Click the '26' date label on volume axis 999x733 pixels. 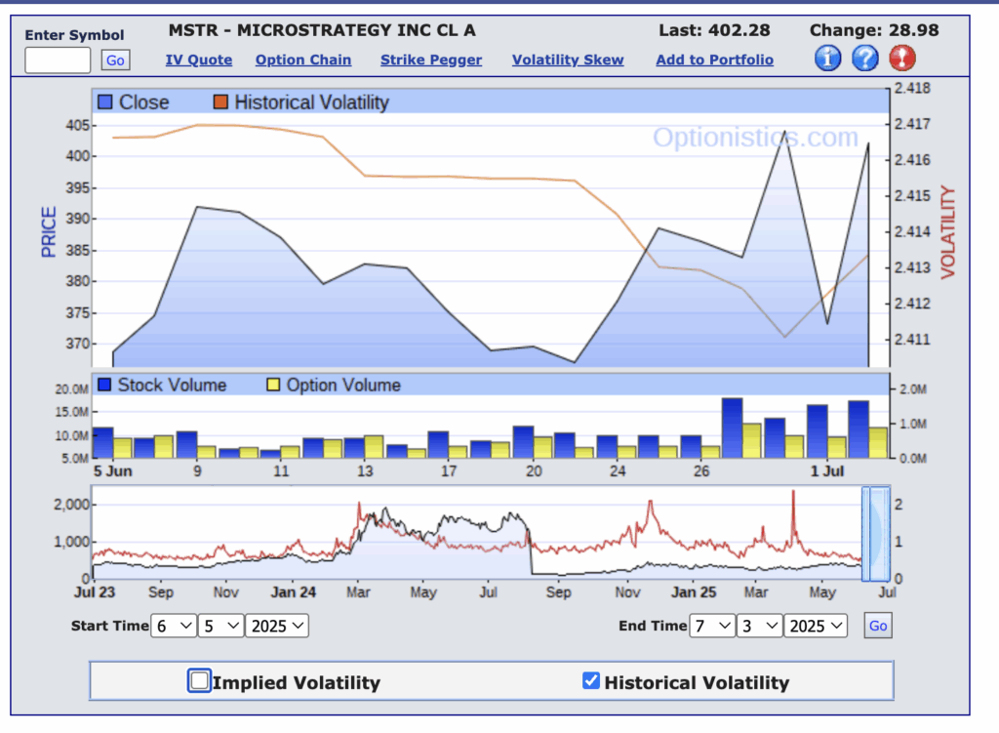click(x=700, y=471)
